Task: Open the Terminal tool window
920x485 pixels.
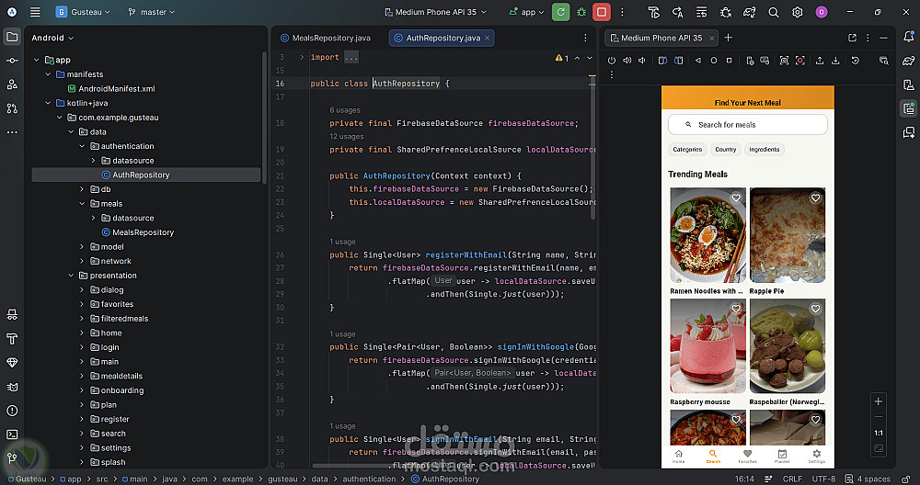Action: (12, 434)
